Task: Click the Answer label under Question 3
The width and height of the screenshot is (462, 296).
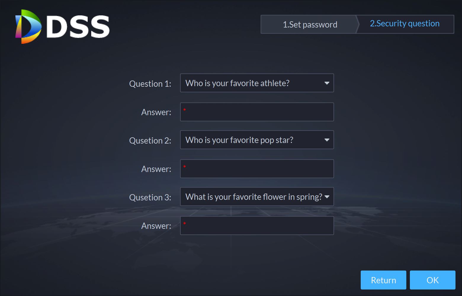Action: tap(156, 226)
